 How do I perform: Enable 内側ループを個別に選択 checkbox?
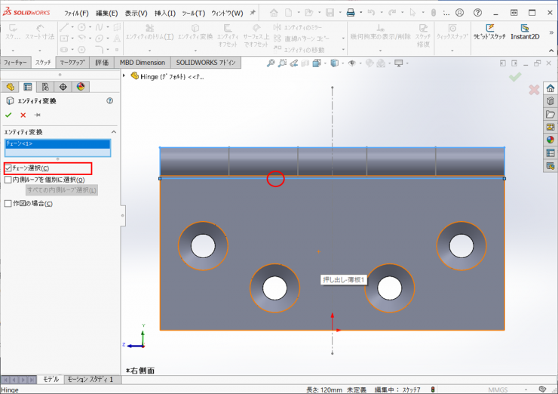tap(8, 180)
